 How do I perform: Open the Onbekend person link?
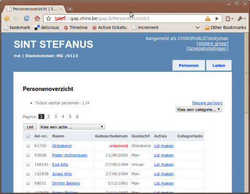tap(62, 146)
